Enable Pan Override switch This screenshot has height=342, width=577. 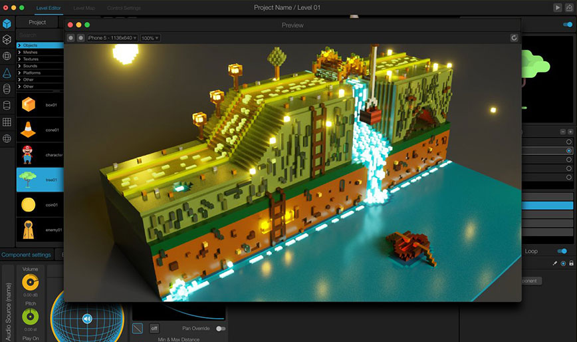pos(221,329)
